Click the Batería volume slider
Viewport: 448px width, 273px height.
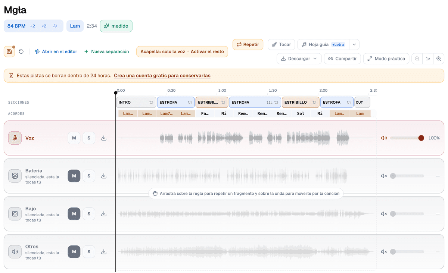pos(407,176)
